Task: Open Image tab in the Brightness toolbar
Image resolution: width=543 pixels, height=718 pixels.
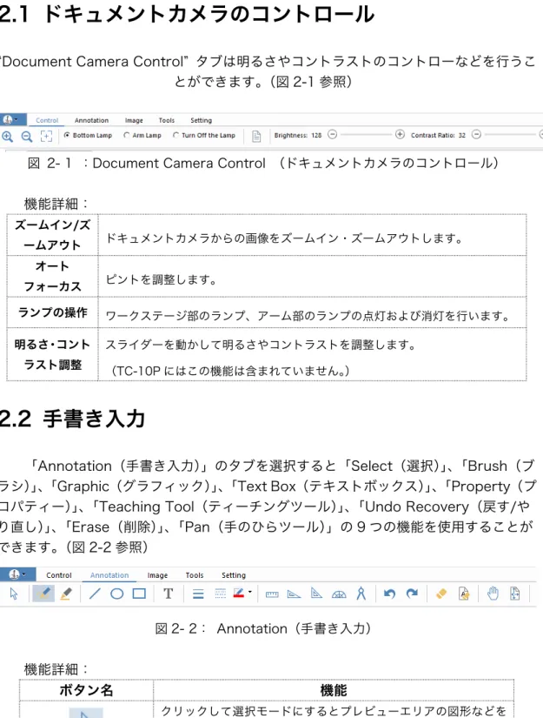Action: point(134,120)
